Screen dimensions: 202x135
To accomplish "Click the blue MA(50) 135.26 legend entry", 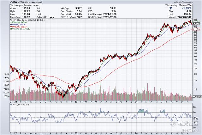I will (18, 25).
